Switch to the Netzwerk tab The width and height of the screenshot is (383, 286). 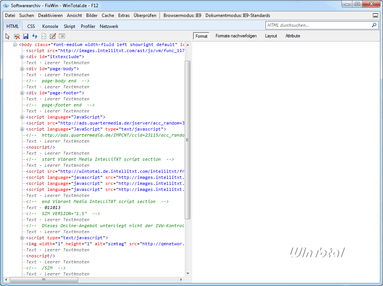click(109, 26)
